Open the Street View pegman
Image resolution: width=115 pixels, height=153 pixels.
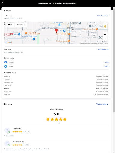pyautogui.click(x=105, y=26)
